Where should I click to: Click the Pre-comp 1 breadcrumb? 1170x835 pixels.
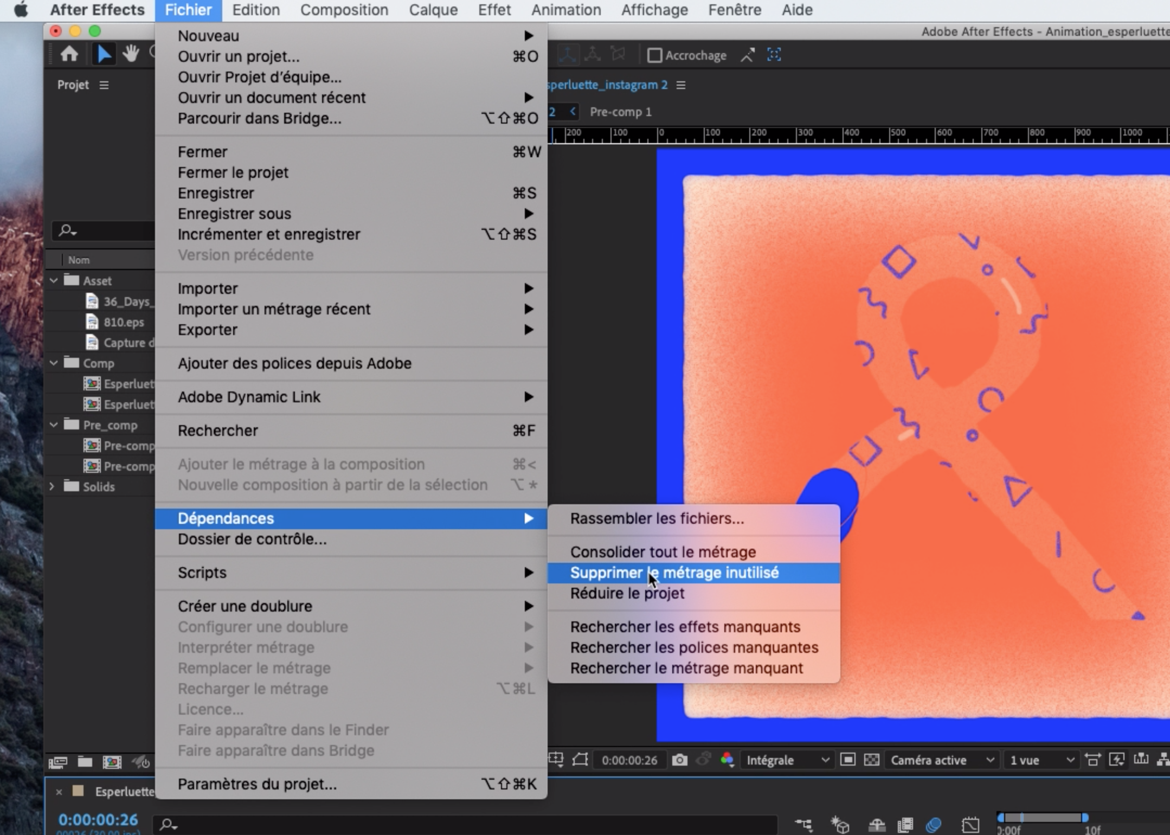tap(620, 112)
